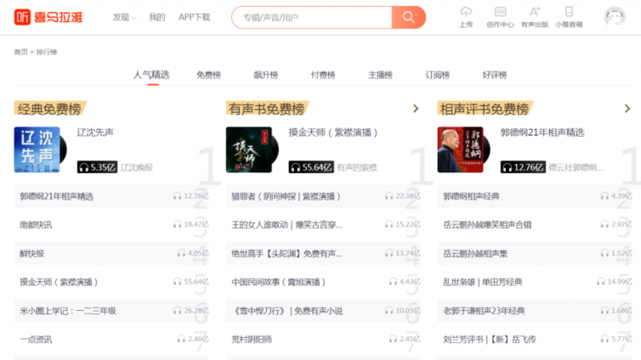Open 荒村阴阳师 list item
Viewport: 641px width, 360px height.
(x=252, y=339)
